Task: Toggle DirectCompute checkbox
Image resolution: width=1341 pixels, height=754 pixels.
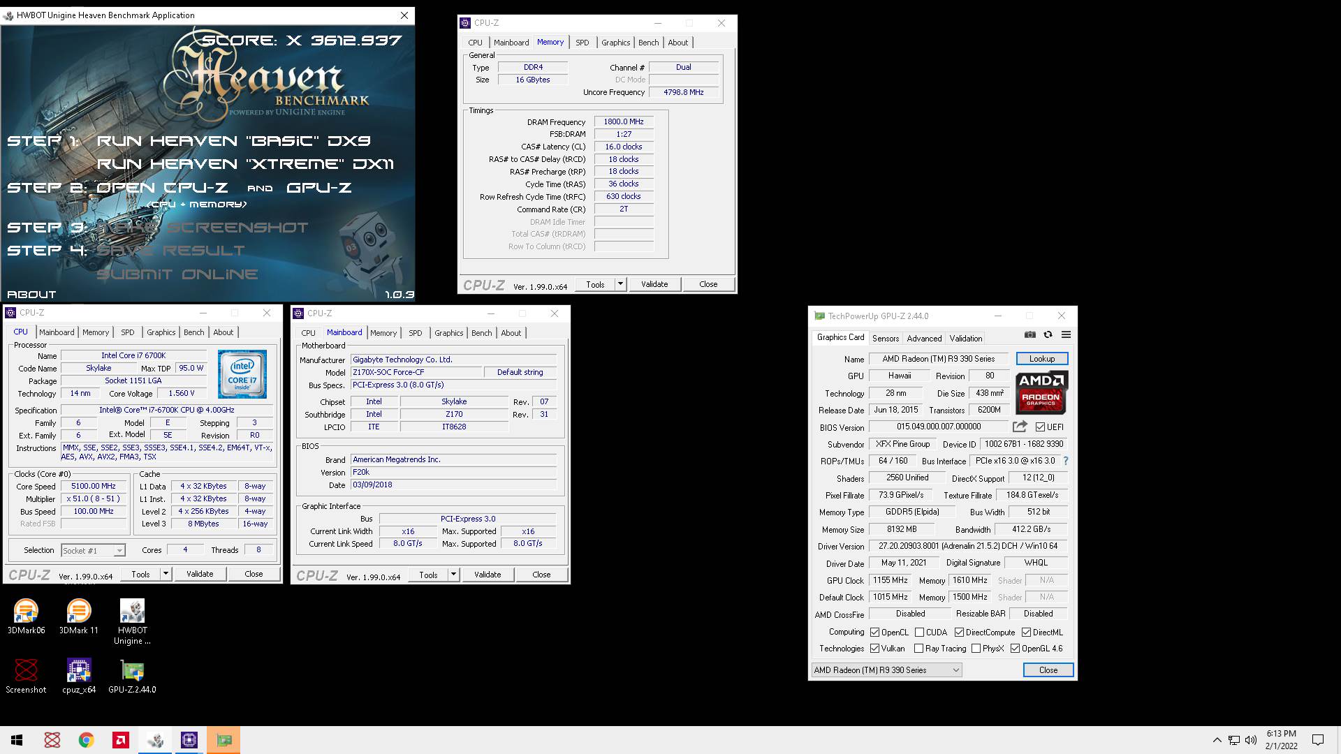Action: pos(959,633)
